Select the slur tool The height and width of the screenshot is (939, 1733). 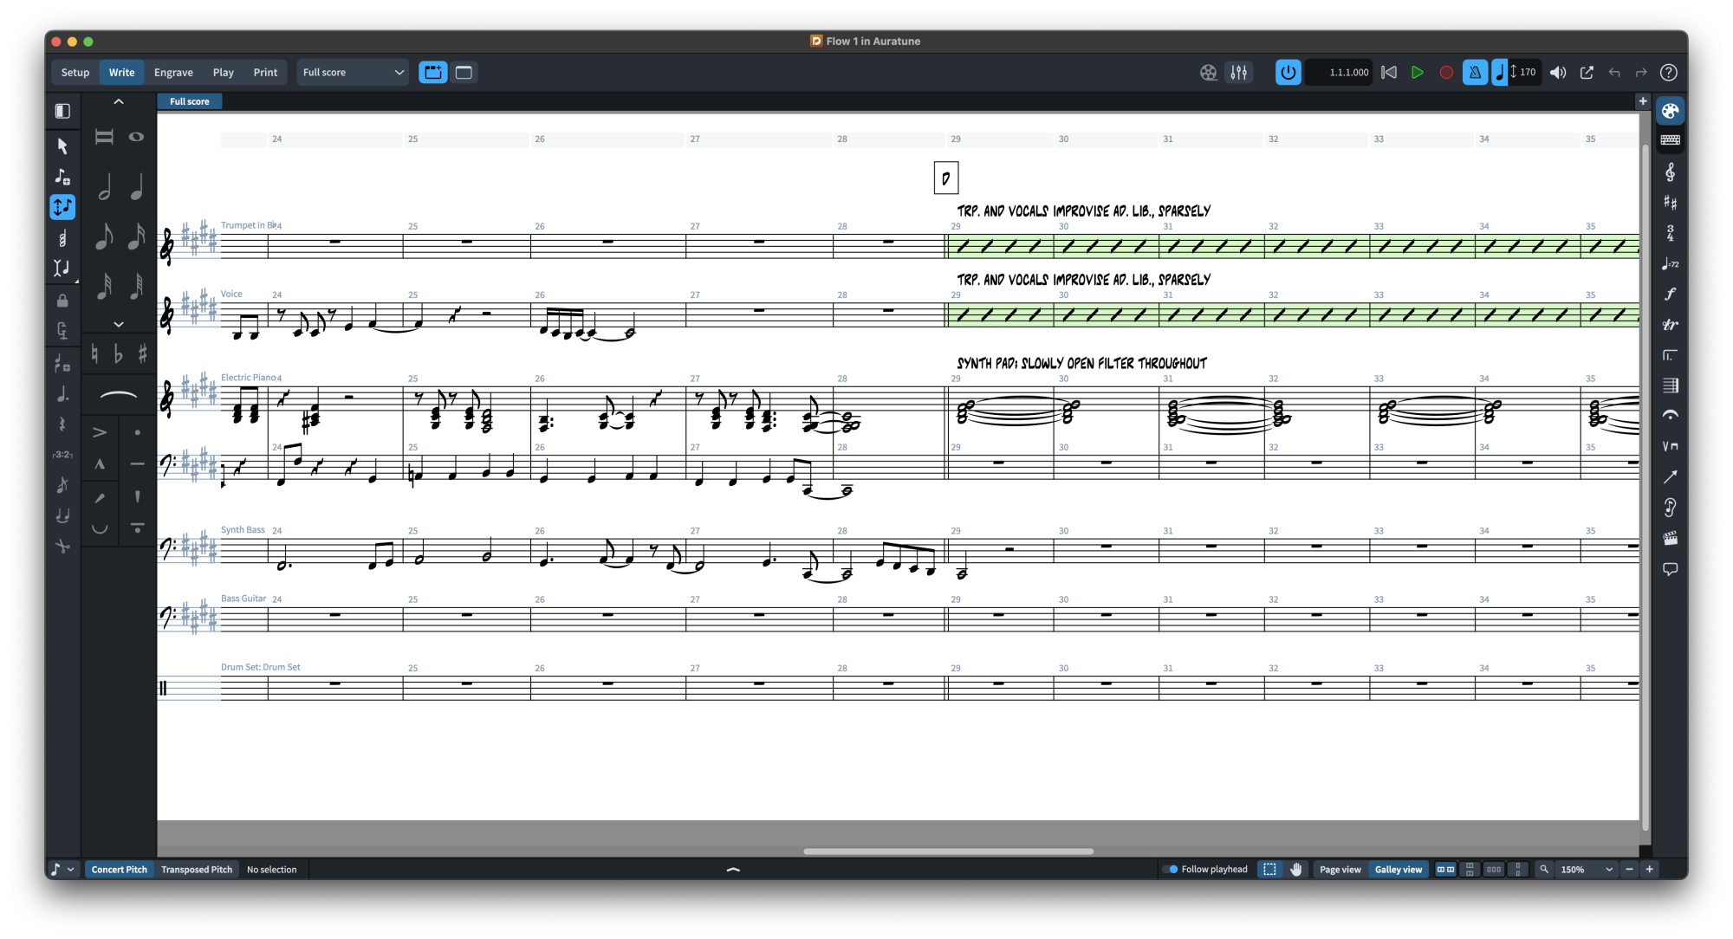(119, 396)
